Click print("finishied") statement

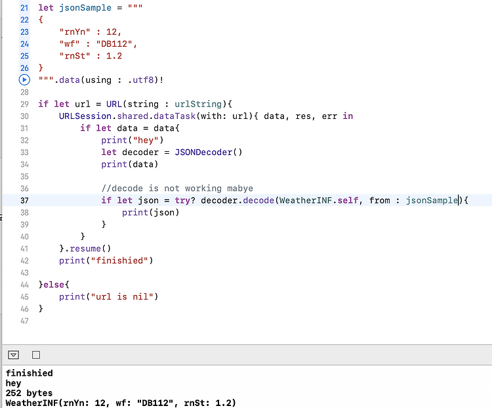[106, 261]
